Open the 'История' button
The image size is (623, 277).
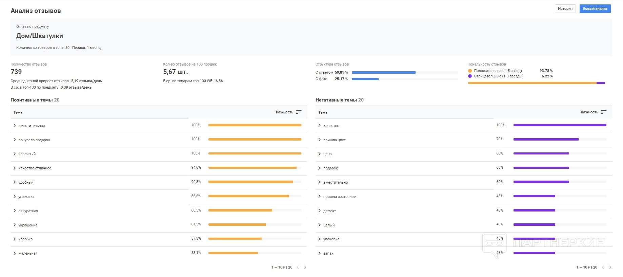tap(565, 9)
